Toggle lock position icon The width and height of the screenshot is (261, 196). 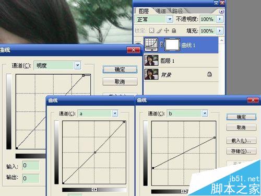pyautogui.click(x=167, y=30)
